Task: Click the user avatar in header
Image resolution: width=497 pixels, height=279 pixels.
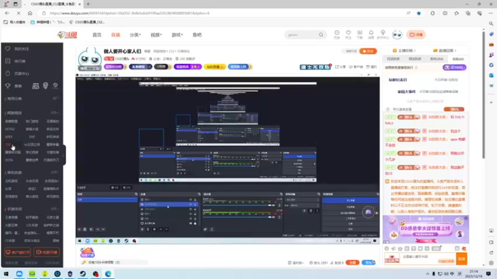Action: pos(397,35)
